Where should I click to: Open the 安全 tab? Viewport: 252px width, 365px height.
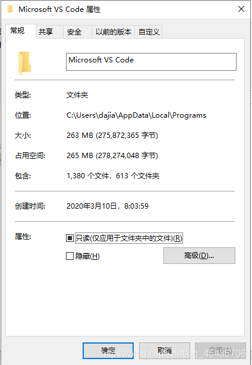point(77,32)
